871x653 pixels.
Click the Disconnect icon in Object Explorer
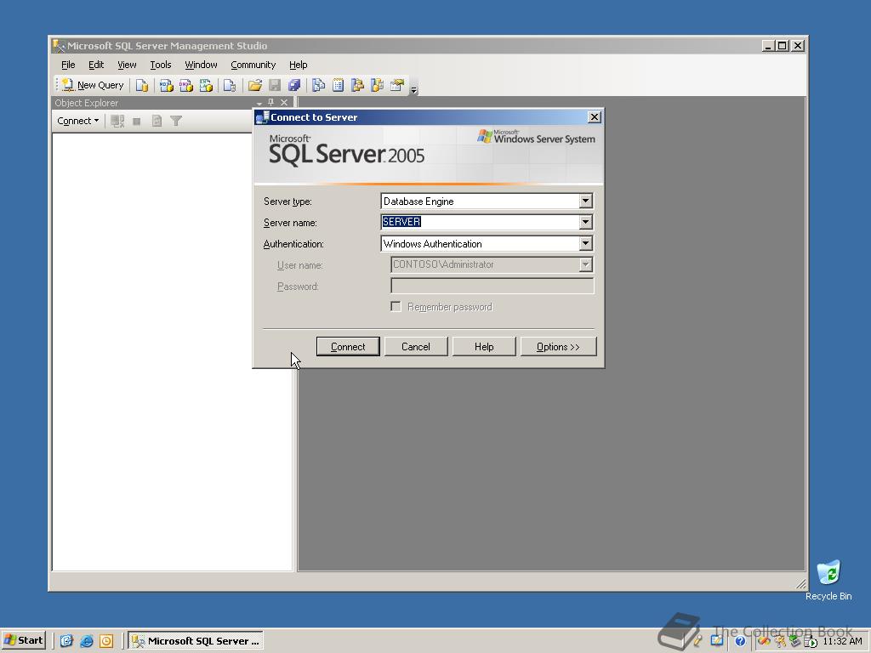click(117, 121)
